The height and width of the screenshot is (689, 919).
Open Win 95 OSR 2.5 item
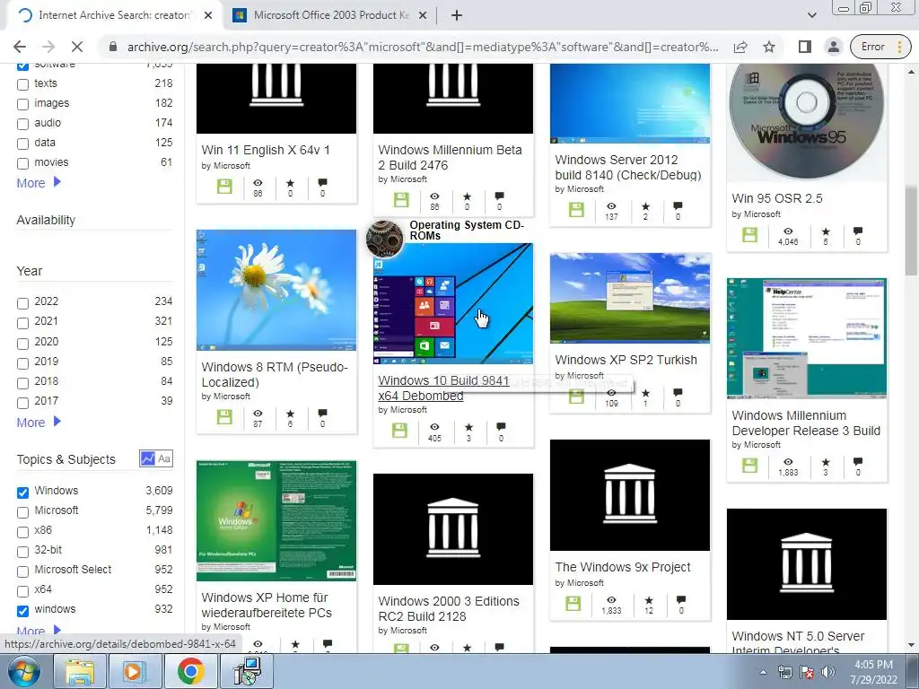[776, 198]
